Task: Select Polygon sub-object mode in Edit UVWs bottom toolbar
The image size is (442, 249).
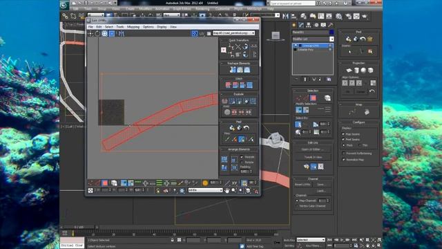Action: [x=105, y=183]
